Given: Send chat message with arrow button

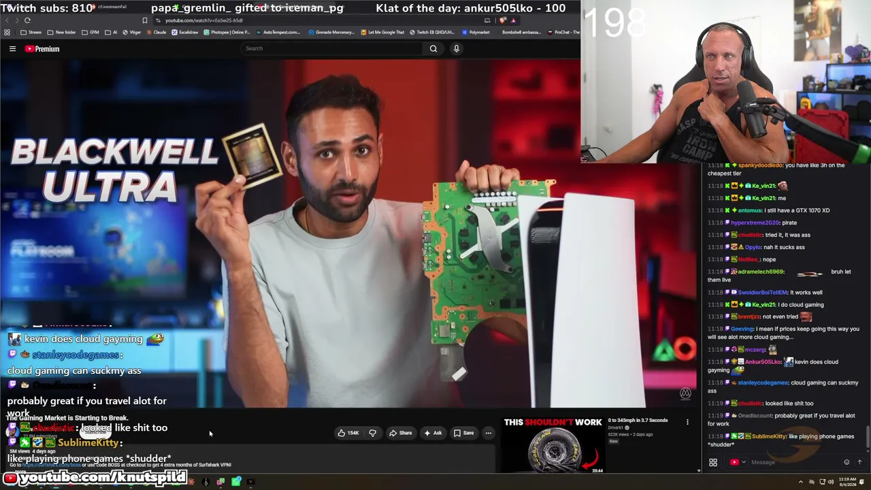Looking at the screenshot, I should point(859,462).
